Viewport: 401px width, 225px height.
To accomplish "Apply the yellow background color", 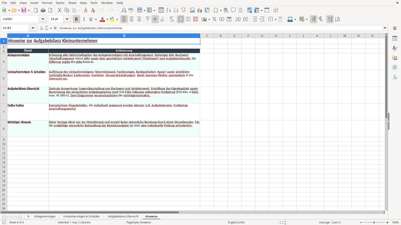I will 113,19.
